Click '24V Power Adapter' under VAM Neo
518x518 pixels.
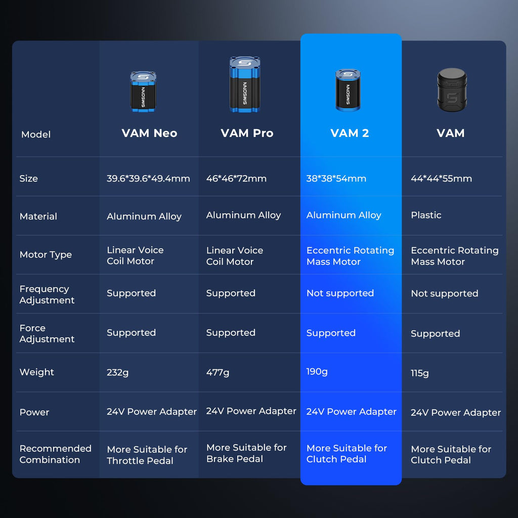tap(152, 412)
